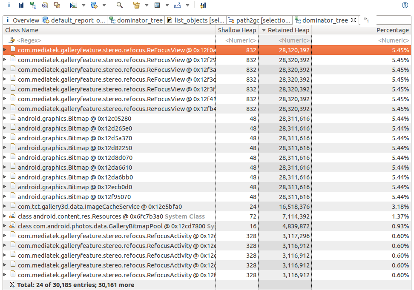Click the Compare heap dump chart icon
414x290 pixels.
(x=203, y=5)
